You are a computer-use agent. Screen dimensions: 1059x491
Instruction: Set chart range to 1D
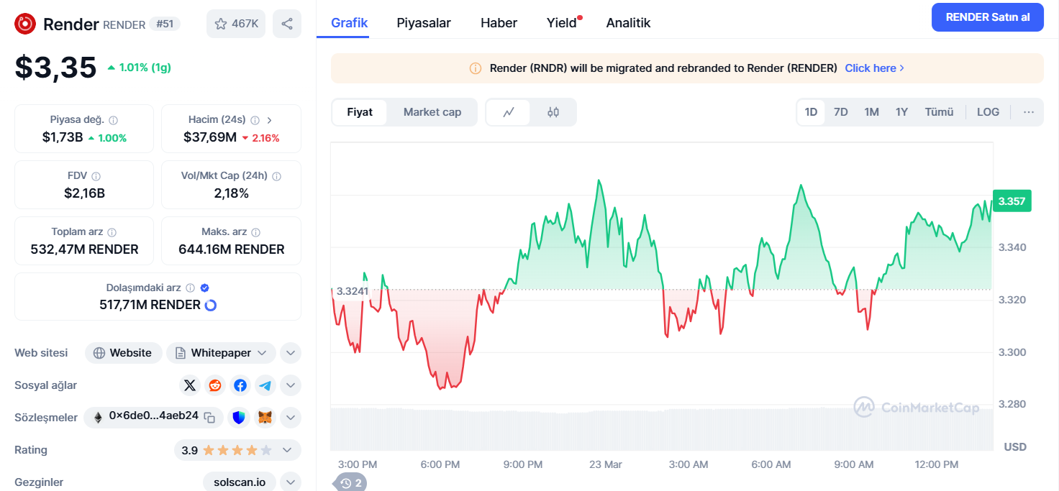(811, 112)
